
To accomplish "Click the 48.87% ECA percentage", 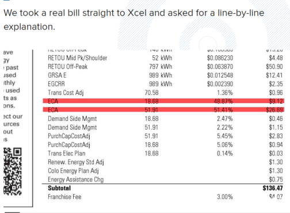I will click(x=223, y=101).
